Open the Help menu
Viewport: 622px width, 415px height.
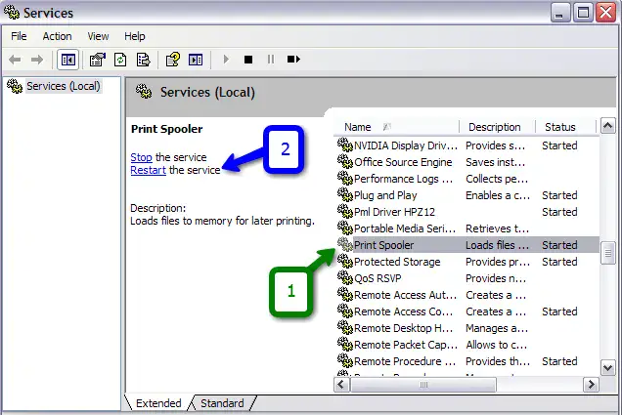pos(135,36)
